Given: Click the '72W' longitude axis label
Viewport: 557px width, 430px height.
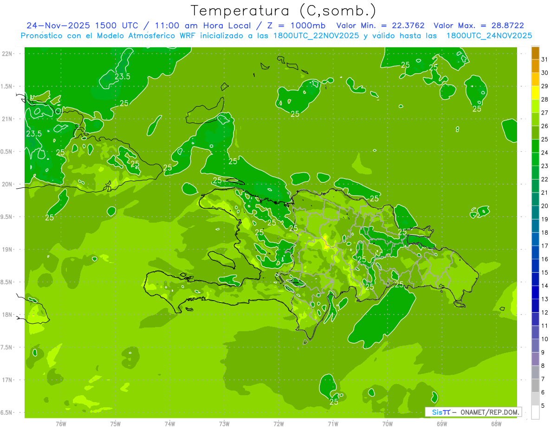Looking at the screenshot, I should point(278,424).
